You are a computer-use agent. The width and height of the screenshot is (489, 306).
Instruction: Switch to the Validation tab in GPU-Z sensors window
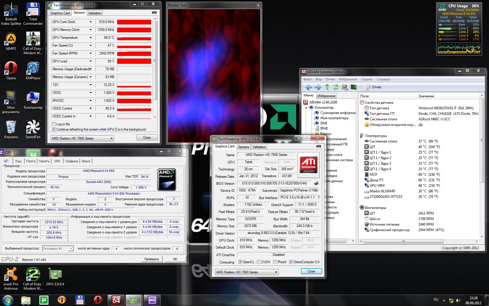[95, 13]
